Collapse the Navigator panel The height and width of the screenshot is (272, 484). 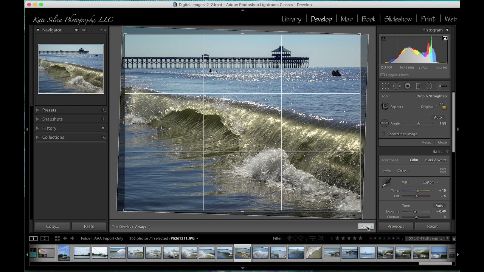[x=38, y=30]
